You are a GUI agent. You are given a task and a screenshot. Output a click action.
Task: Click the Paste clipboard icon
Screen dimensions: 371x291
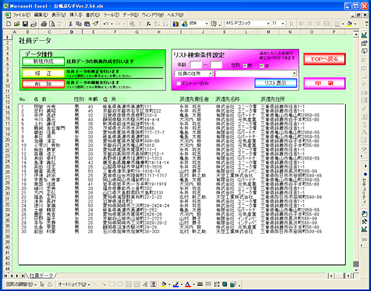[x=87, y=24]
